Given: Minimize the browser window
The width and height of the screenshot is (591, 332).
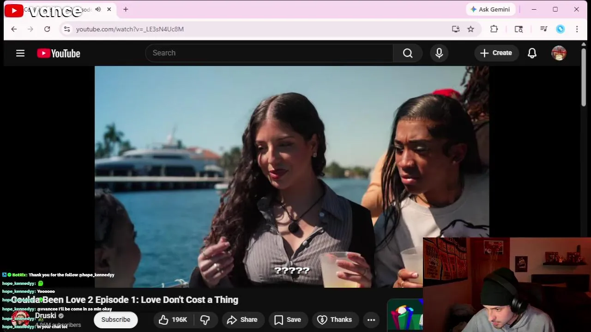Looking at the screenshot, I should pyautogui.click(x=534, y=9).
